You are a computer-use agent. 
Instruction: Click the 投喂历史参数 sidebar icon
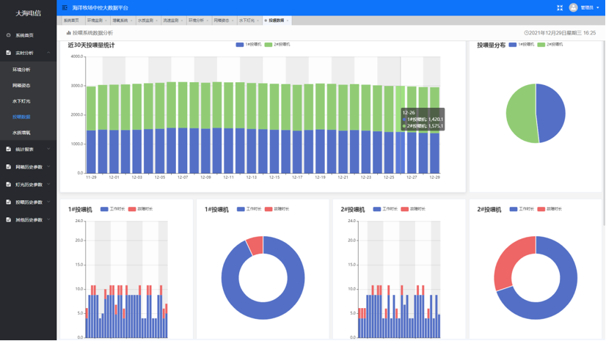click(9, 202)
